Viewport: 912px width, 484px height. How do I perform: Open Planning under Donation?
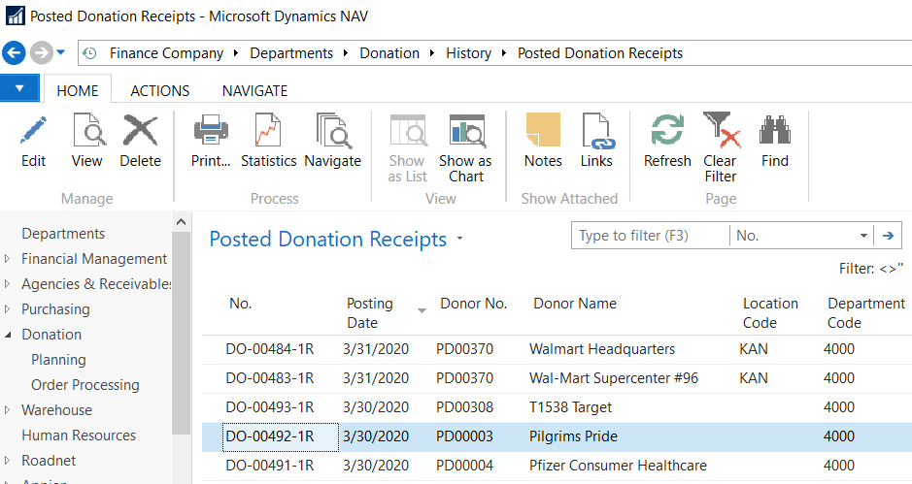(58, 360)
